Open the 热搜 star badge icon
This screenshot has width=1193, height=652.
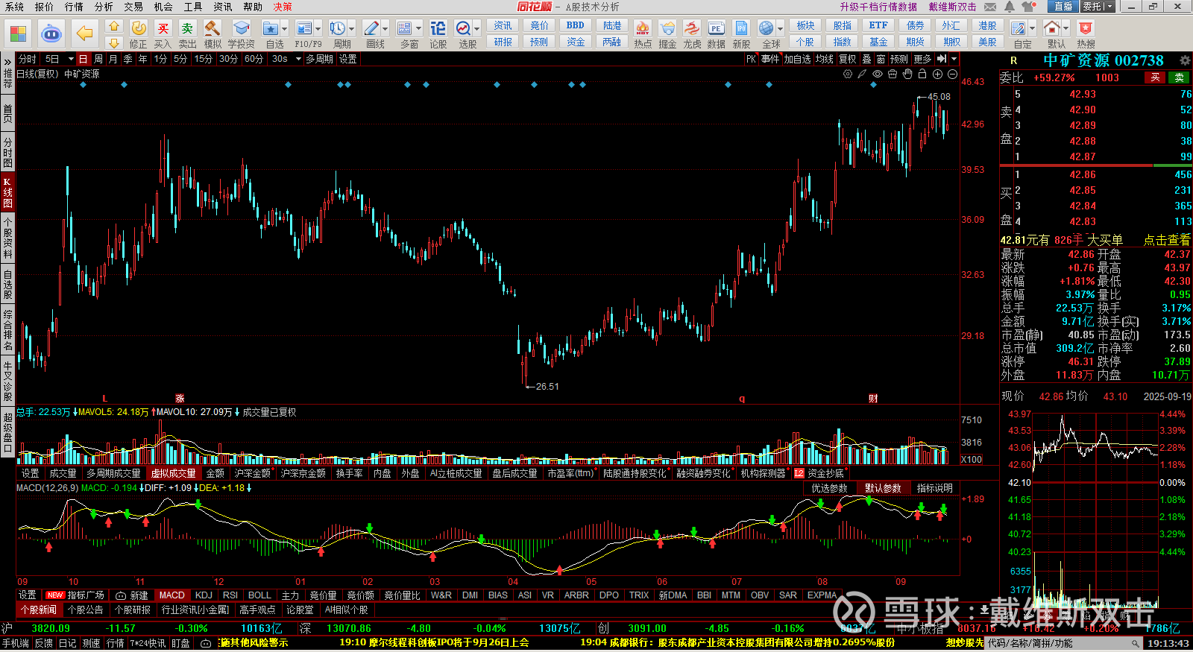(1086, 28)
